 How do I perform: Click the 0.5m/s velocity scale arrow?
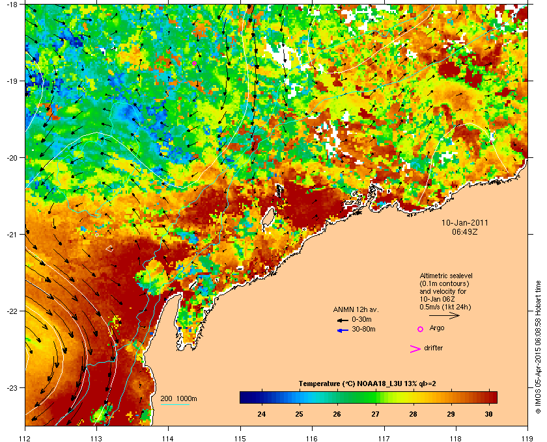point(444,316)
